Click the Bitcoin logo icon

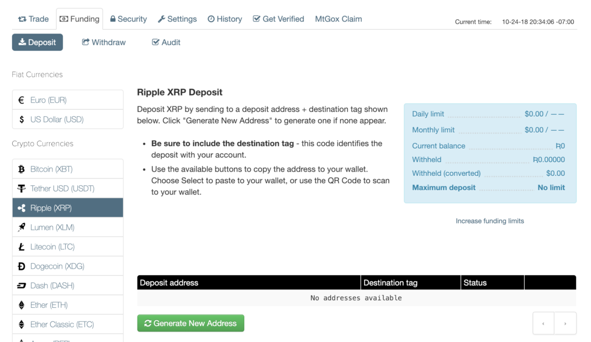(22, 169)
